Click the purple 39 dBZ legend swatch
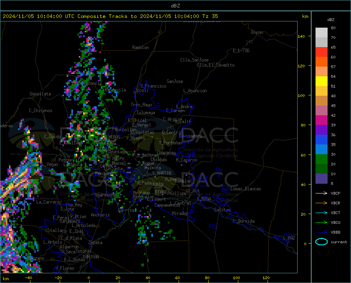 click(x=321, y=130)
